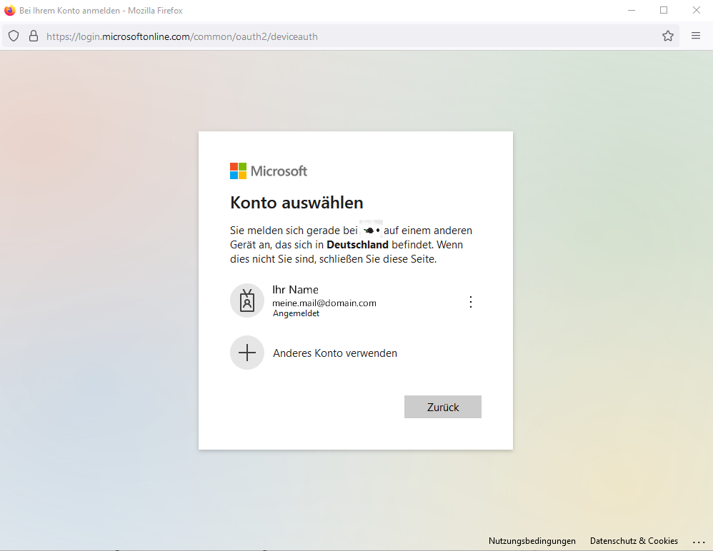713x551 pixels.
Task: Click the Microsoft logo in sign-in card
Action: click(x=269, y=171)
